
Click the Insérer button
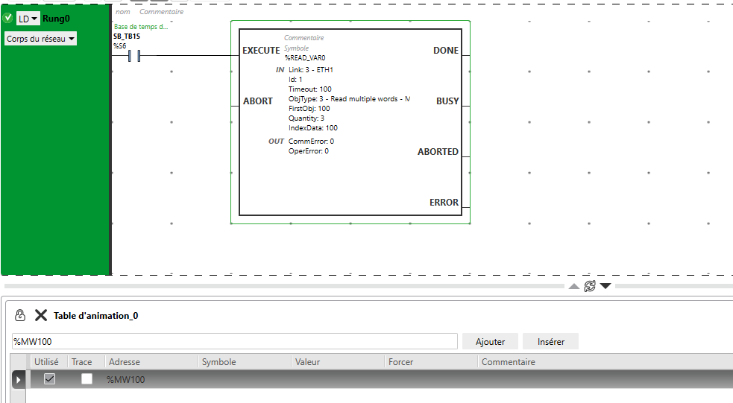[550, 342]
